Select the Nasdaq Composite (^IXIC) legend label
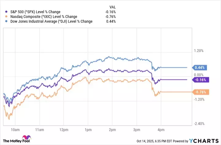 tap(40, 17)
